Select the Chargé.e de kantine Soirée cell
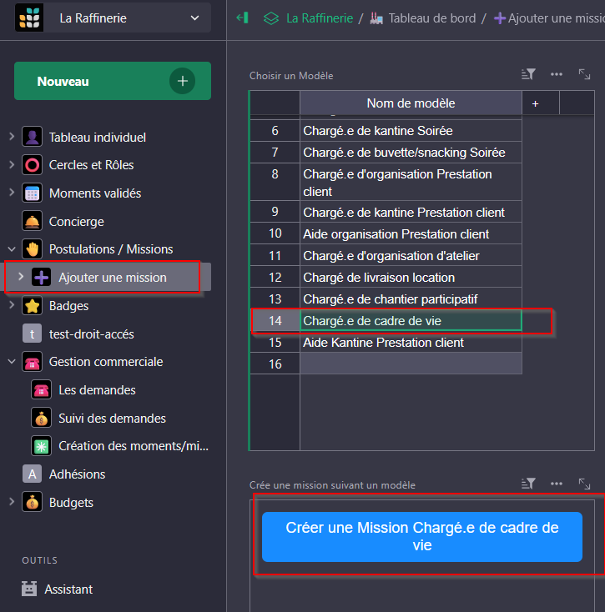 point(410,131)
